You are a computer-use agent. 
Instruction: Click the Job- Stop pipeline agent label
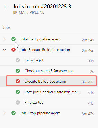point(41,113)
